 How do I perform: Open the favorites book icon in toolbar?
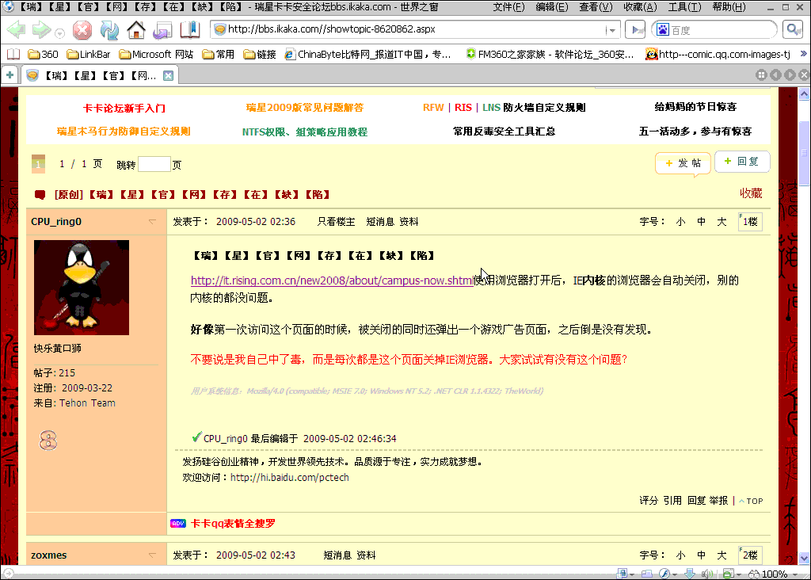pyautogui.click(x=190, y=30)
